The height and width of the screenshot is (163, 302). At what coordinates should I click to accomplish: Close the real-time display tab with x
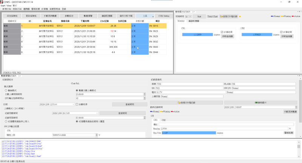click(x=194, y=12)
